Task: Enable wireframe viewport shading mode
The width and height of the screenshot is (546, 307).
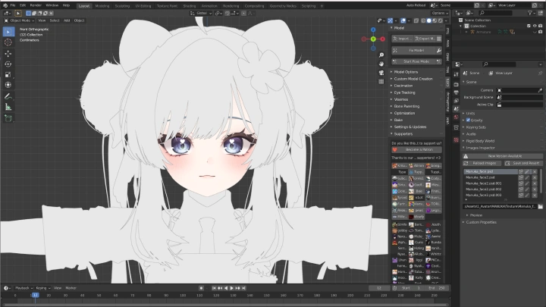Action: pos(423,20)
